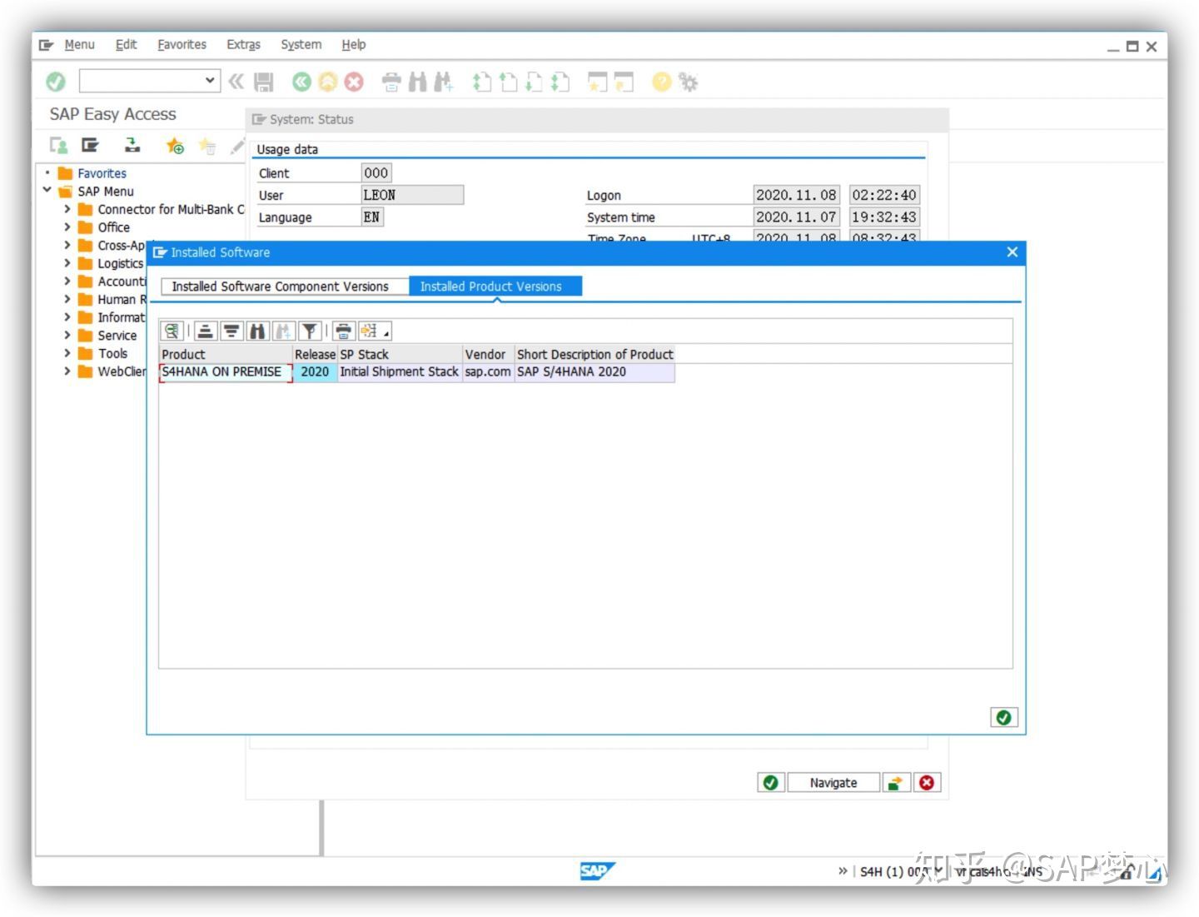Expand the Office folder node
This screenshot has width=1199, height=917.
[x=67, y=227]
